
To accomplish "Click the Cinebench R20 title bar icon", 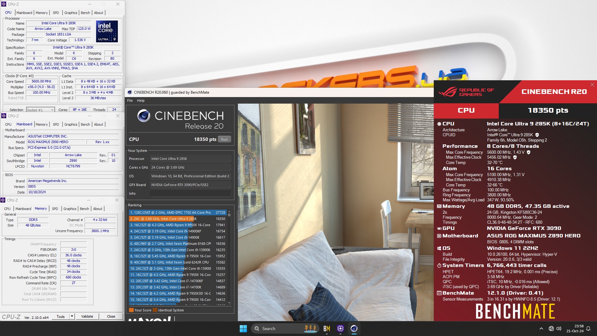I will 130,92.
